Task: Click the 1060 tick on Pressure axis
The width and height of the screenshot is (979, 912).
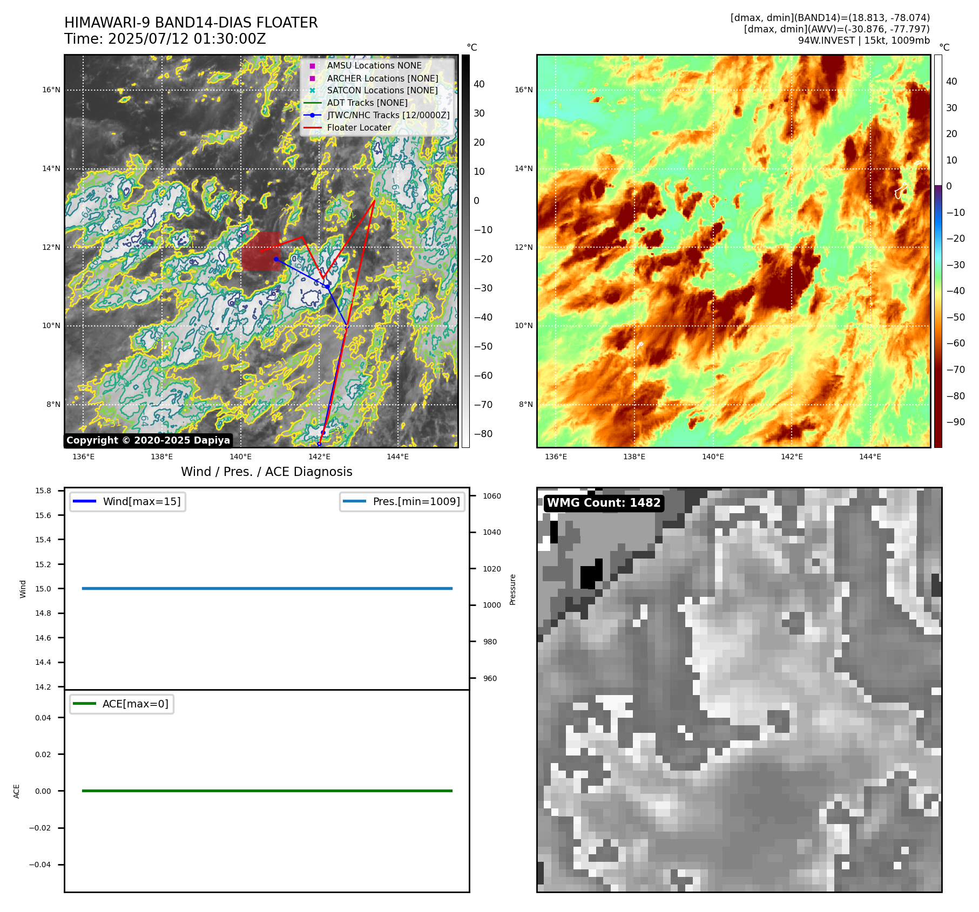Action: 492,496
